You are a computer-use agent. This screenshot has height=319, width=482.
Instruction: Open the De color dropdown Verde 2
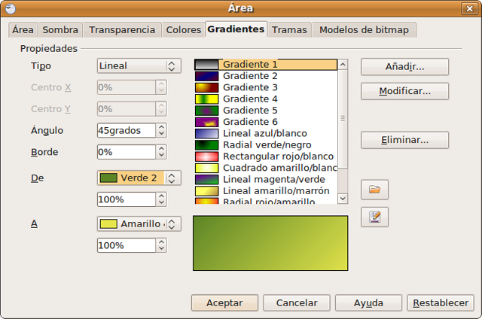[x=139, y=178]
